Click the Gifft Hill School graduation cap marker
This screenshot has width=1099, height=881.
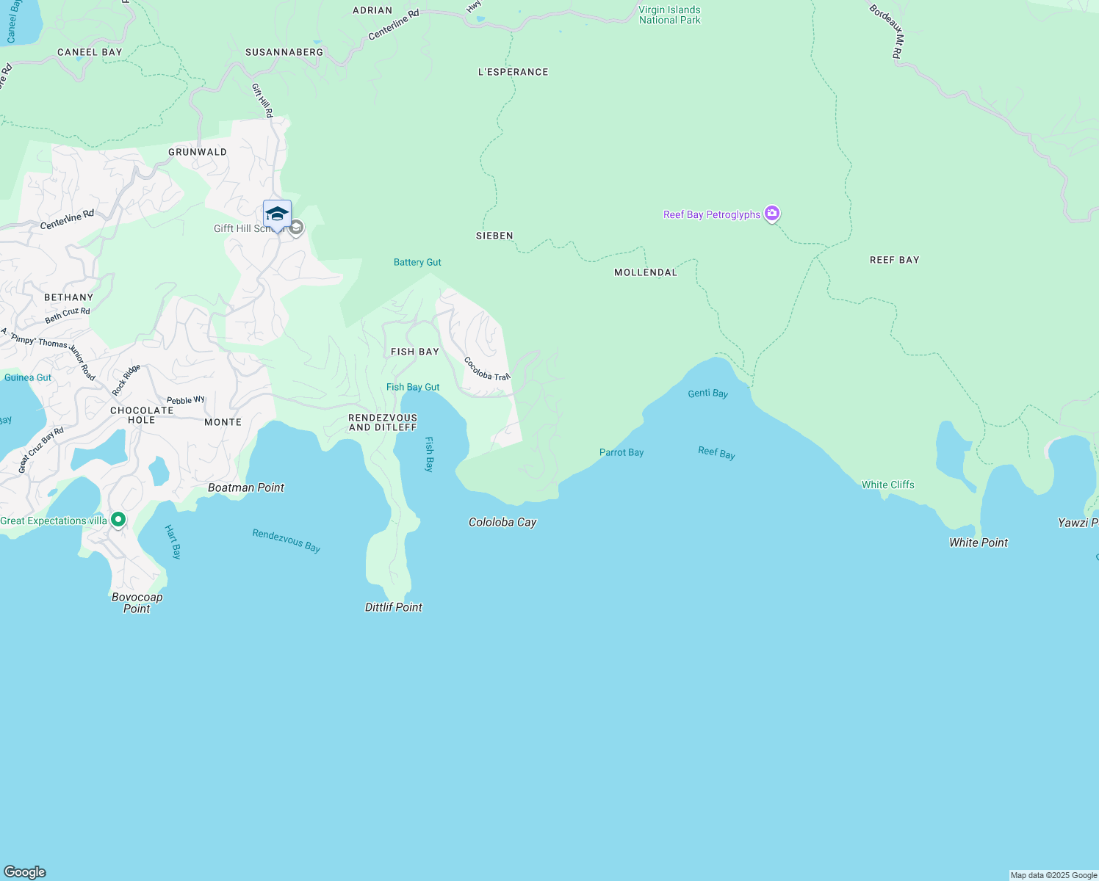[277, 215]
